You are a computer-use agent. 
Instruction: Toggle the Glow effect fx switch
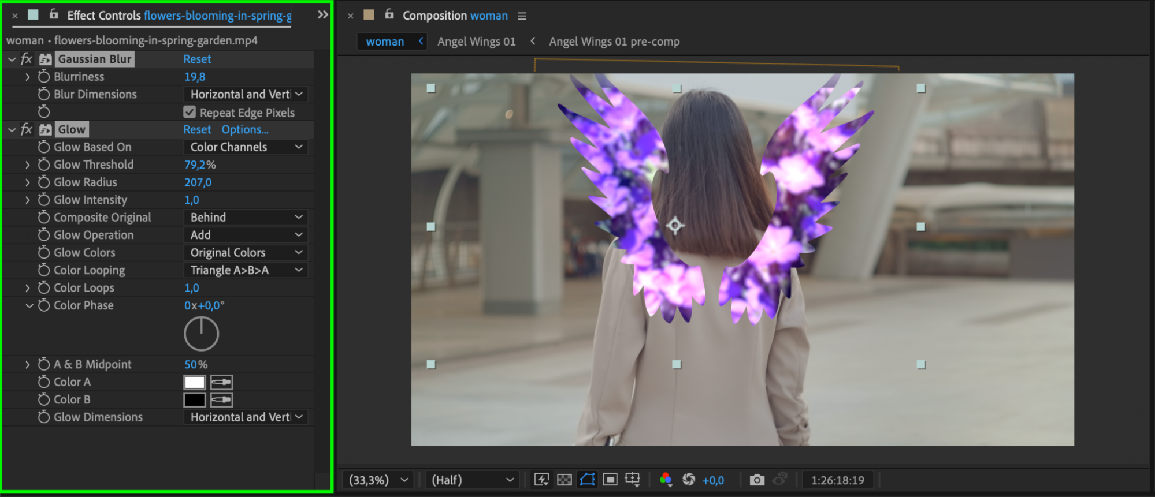click(x=27, y=129)
